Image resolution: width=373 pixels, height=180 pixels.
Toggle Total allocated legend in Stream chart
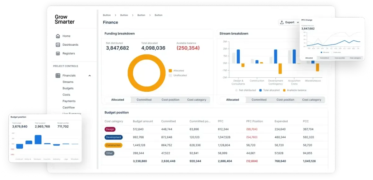coord(269,90)
